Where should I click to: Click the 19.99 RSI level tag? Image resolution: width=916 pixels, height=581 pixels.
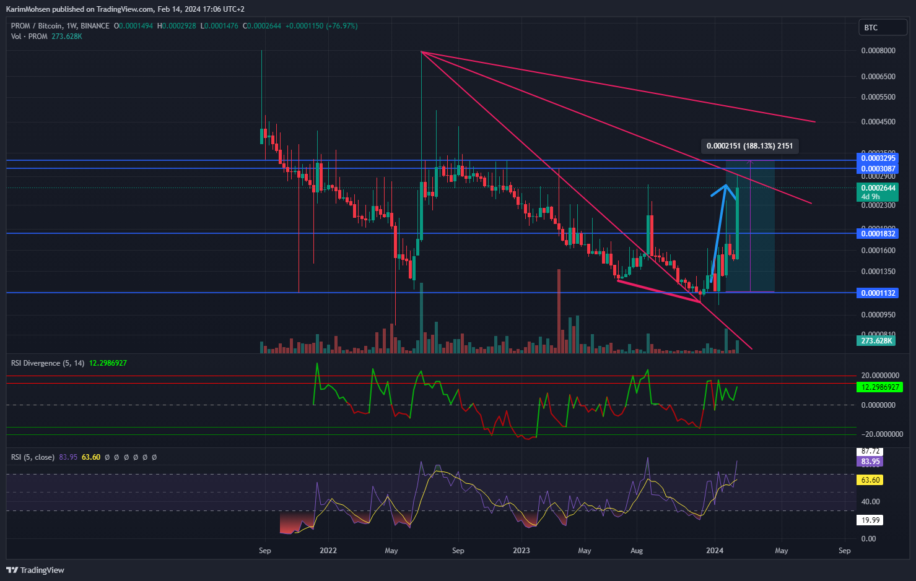click(x=870, y=520)
